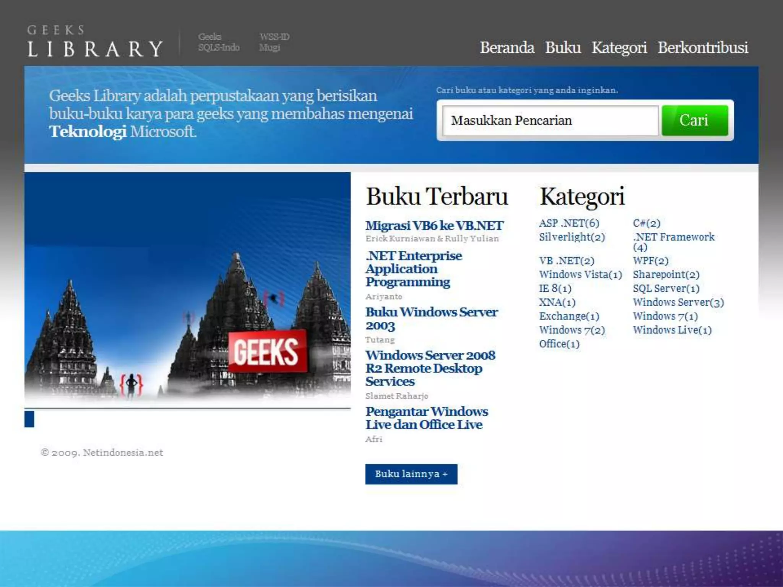Click the blue slide indicator square
The image size is (783, 587).
click(x=29, y=419)
